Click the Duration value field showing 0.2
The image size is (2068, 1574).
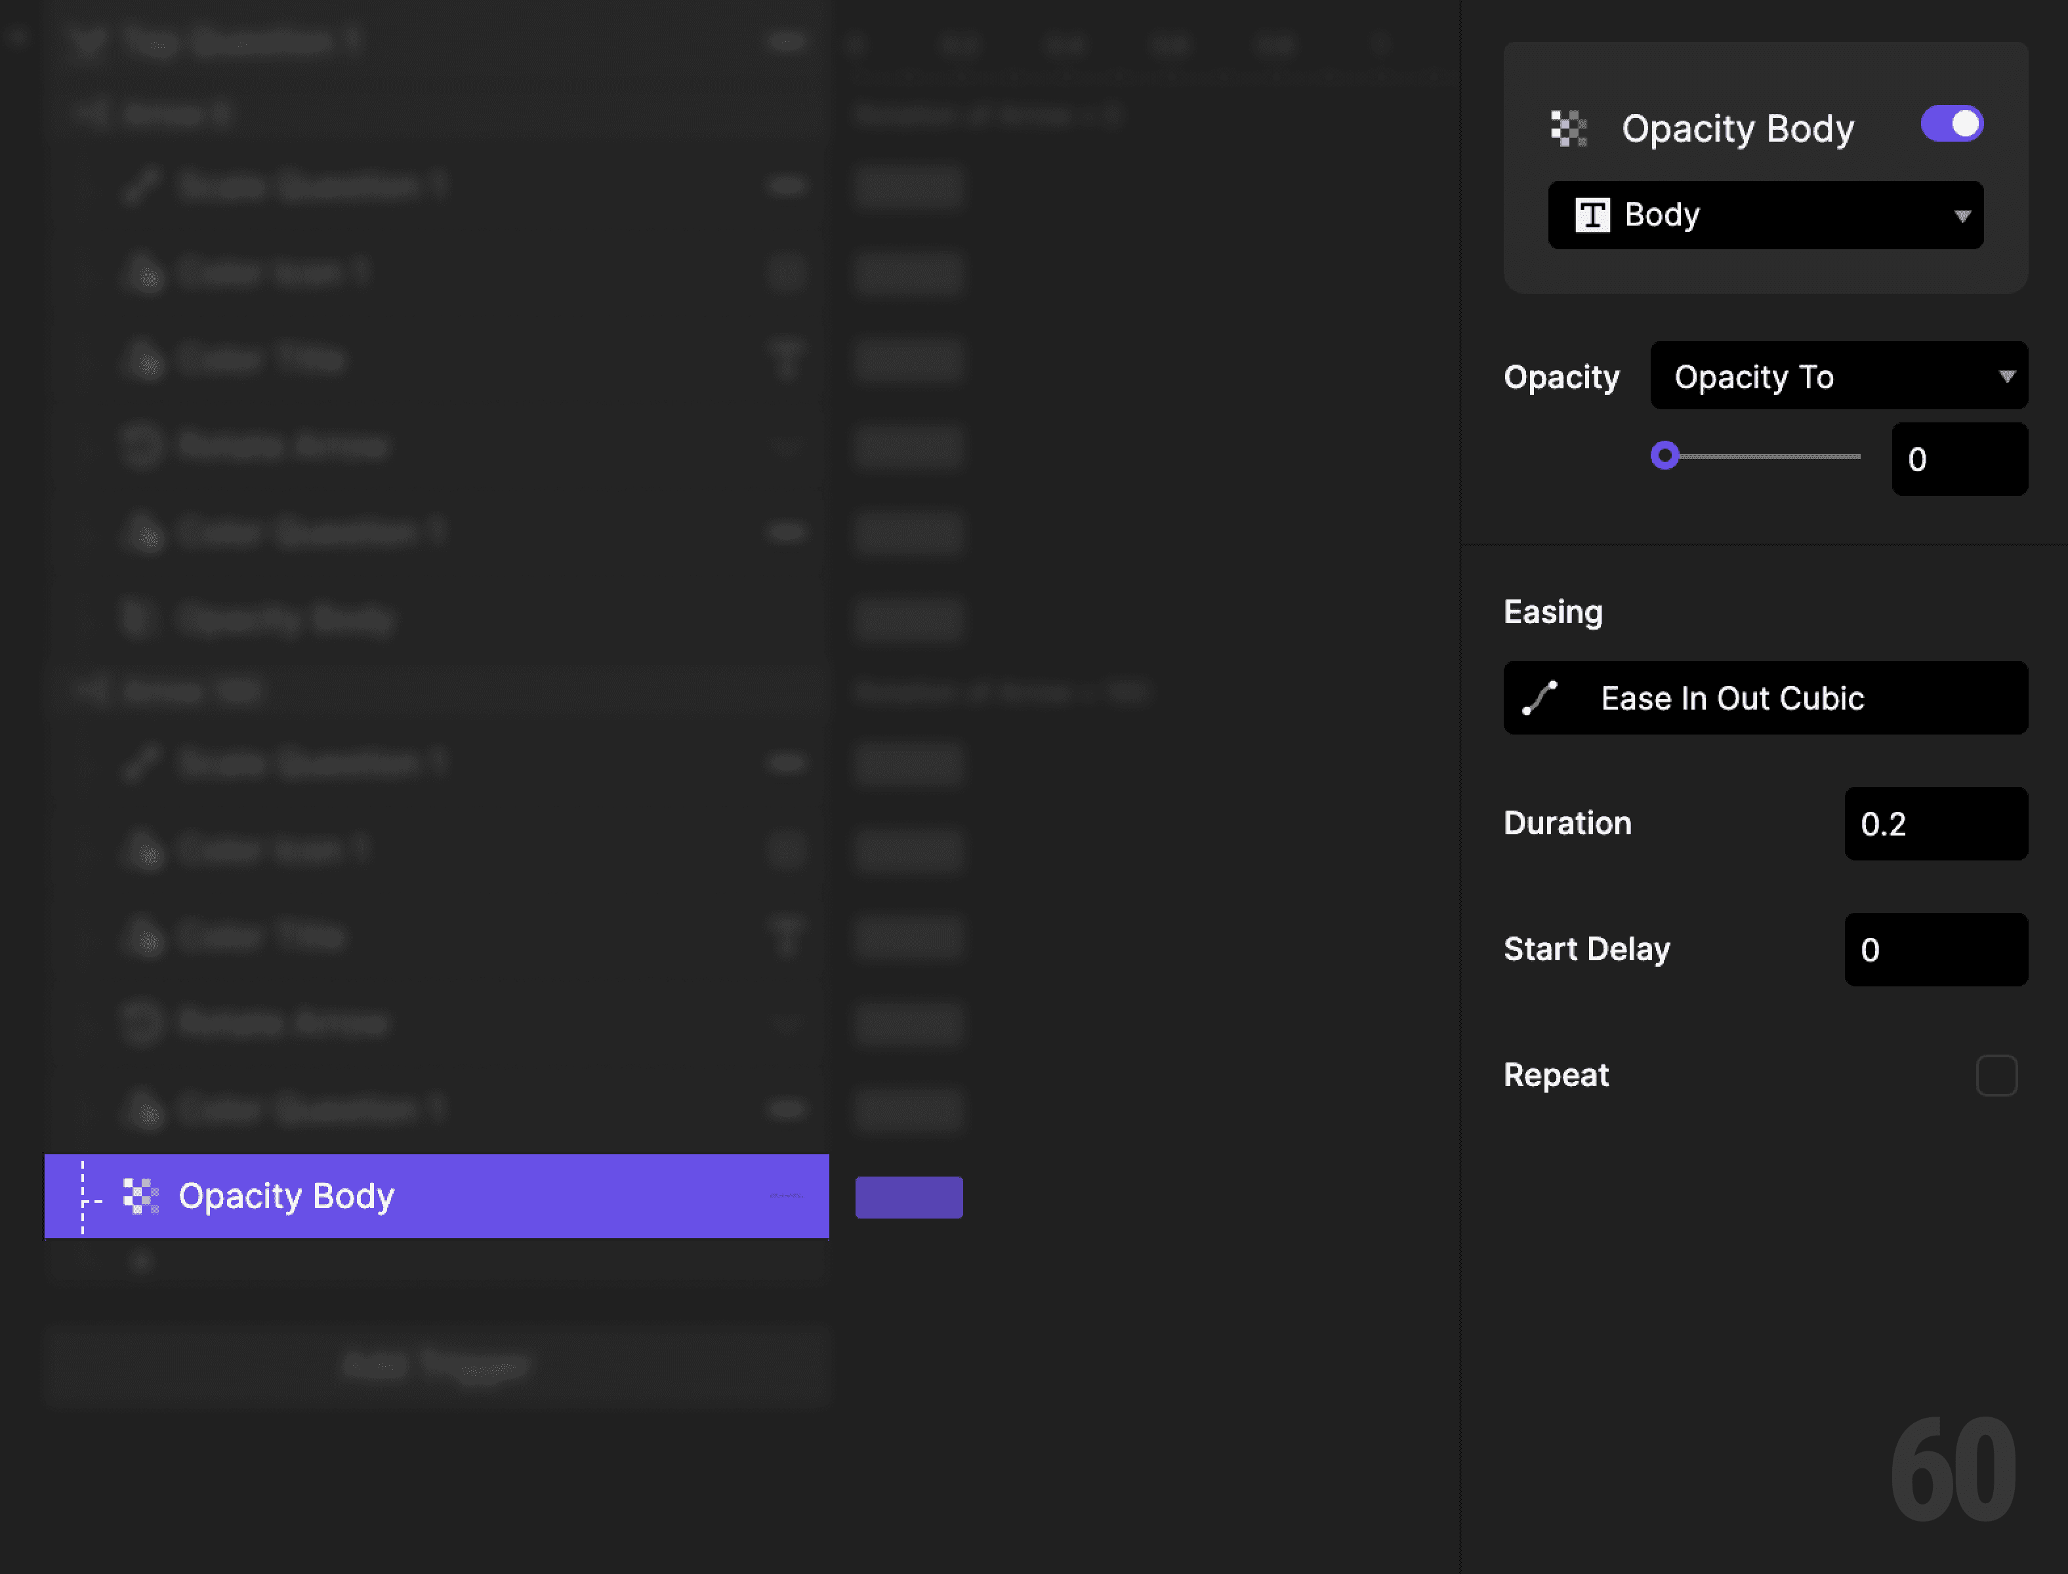tap(1935, 824)
